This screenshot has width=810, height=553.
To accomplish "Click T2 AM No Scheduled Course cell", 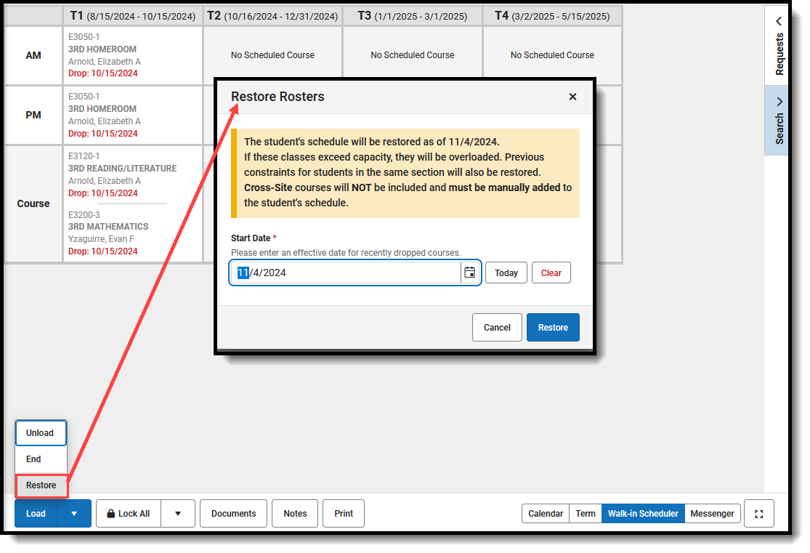I will click(x=272, y=55).
